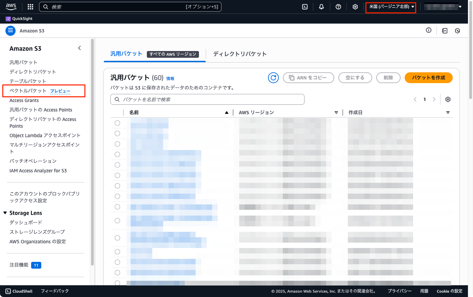Open the account menu dropdown
This screenshot has height=297, width=473.
443,7
